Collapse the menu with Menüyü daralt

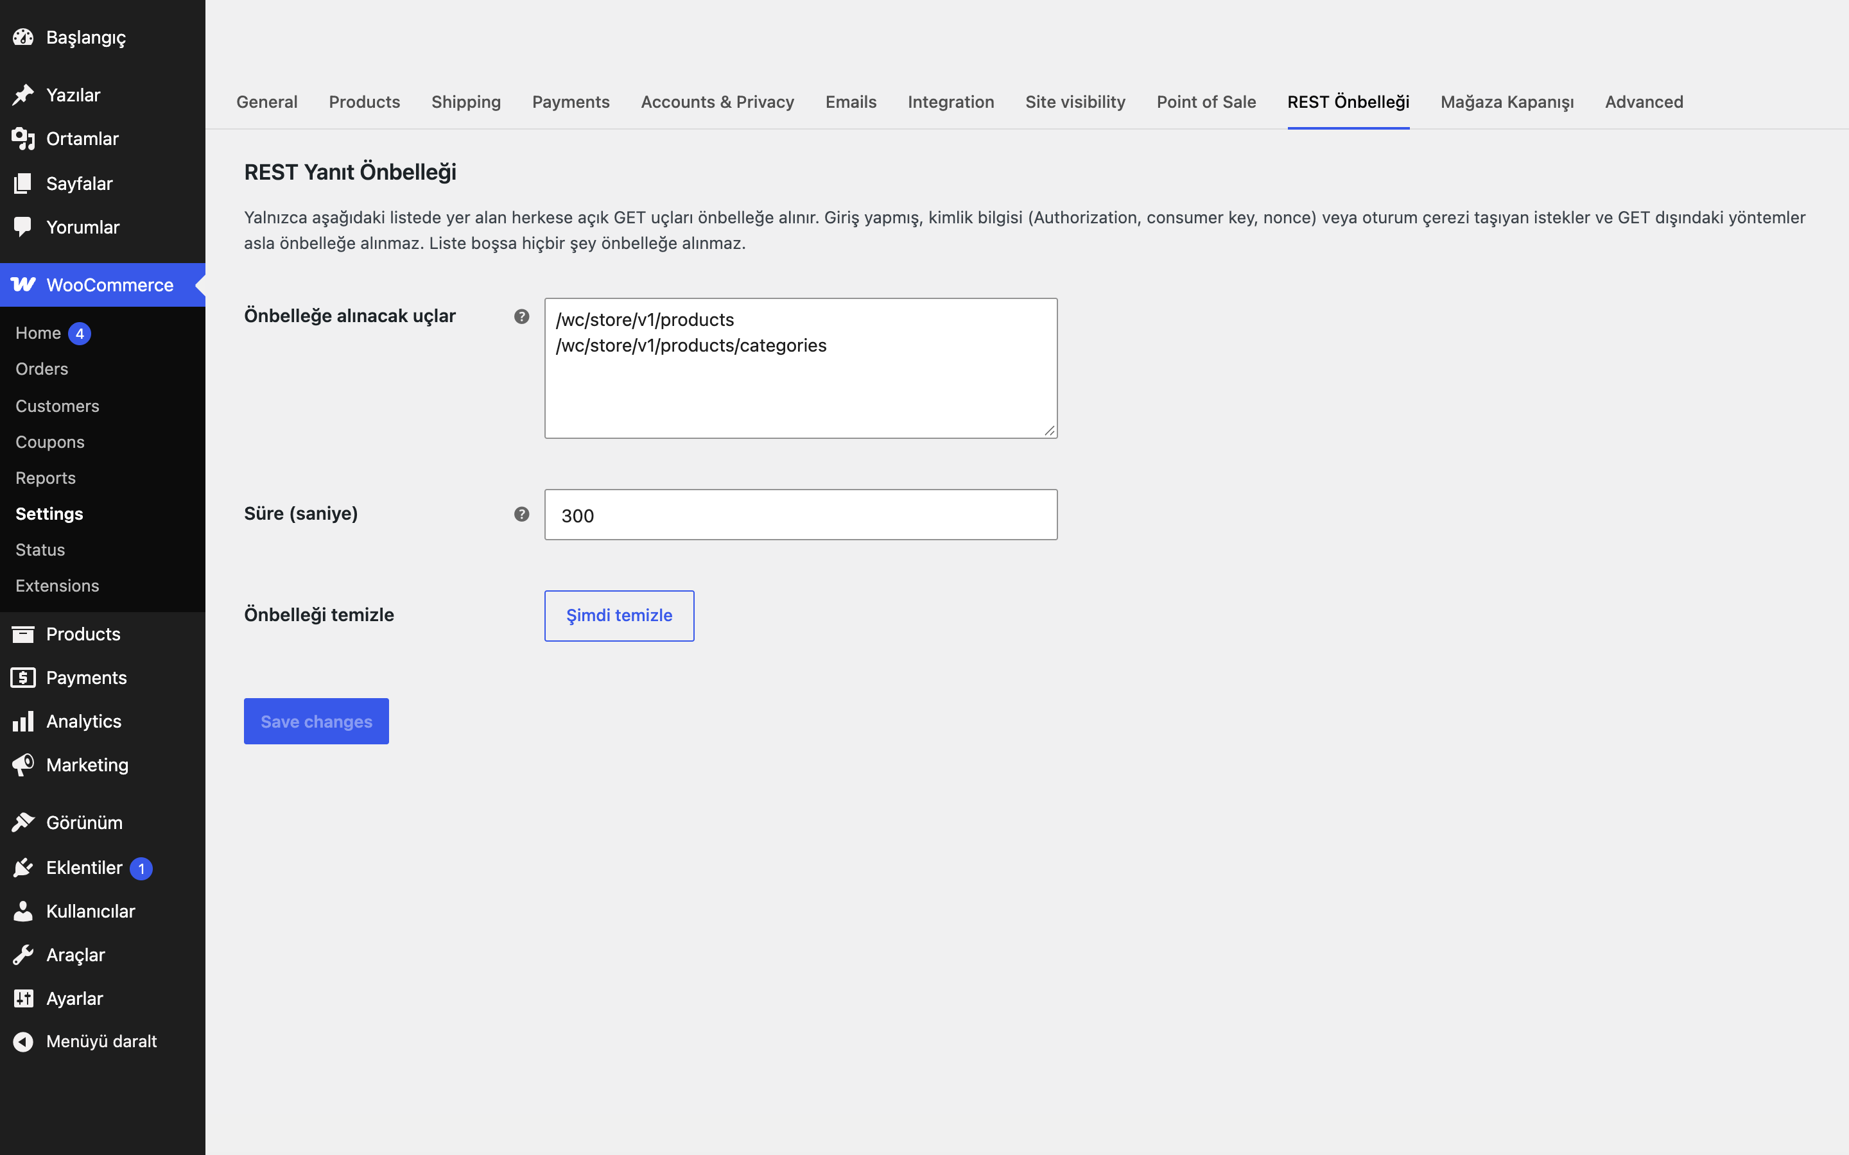[x=101, y=1041]
